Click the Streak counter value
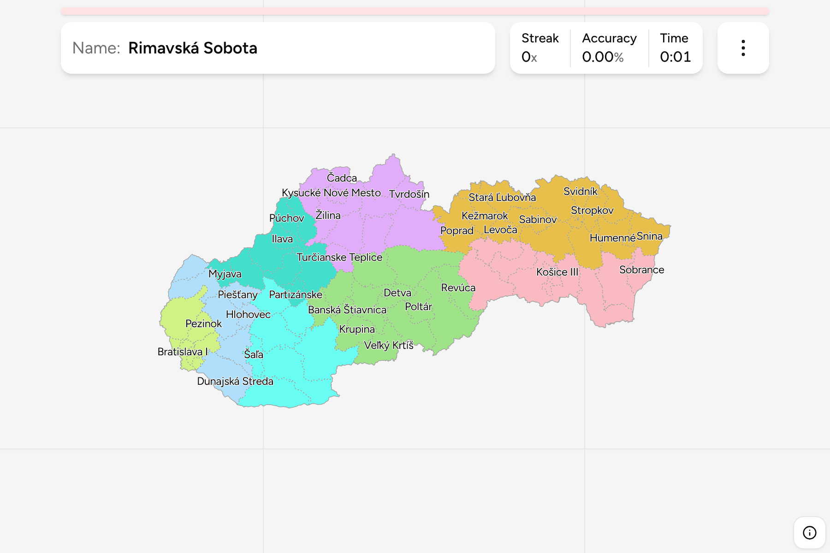 coord(529,57)
